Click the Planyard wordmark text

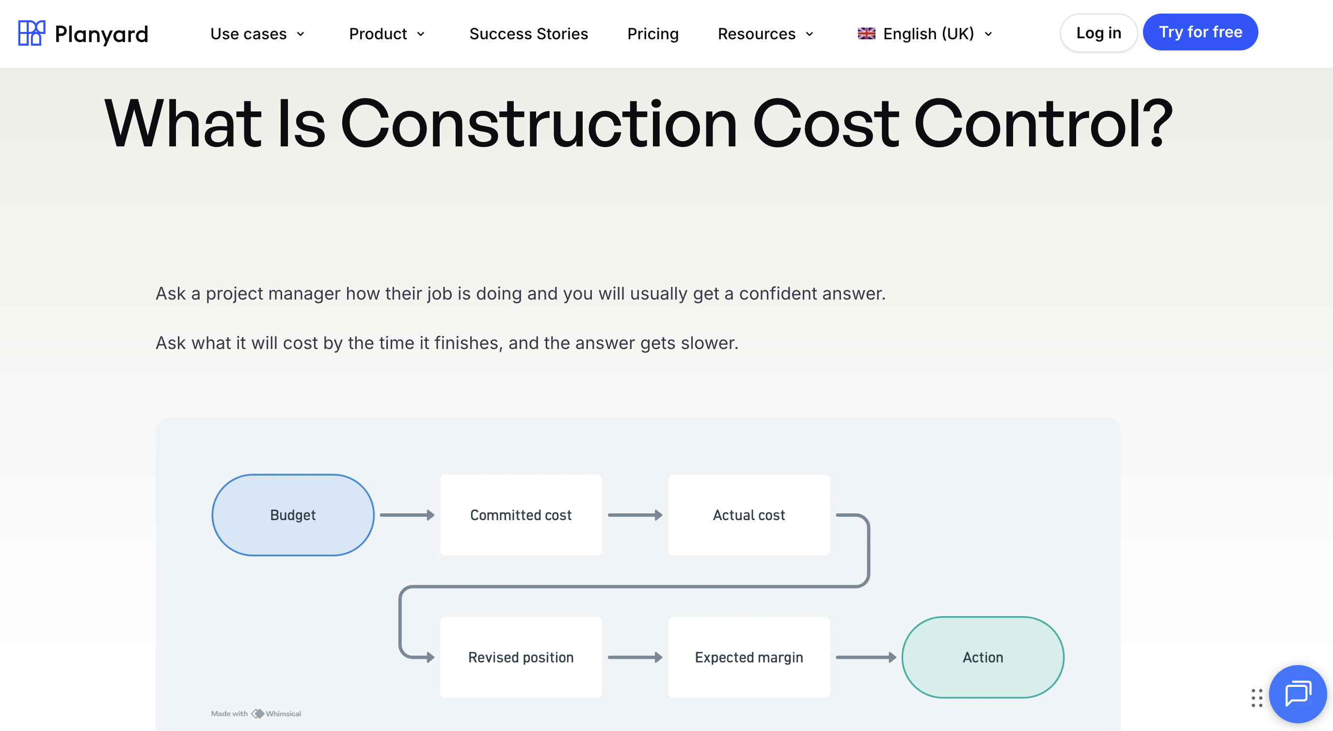pyautogui.click(x=101, y=34)
